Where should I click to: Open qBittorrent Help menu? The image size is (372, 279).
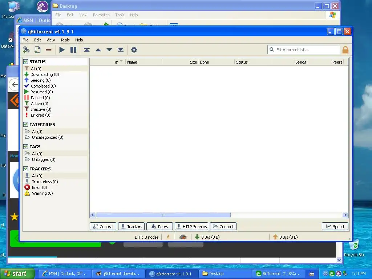(79, 40)
